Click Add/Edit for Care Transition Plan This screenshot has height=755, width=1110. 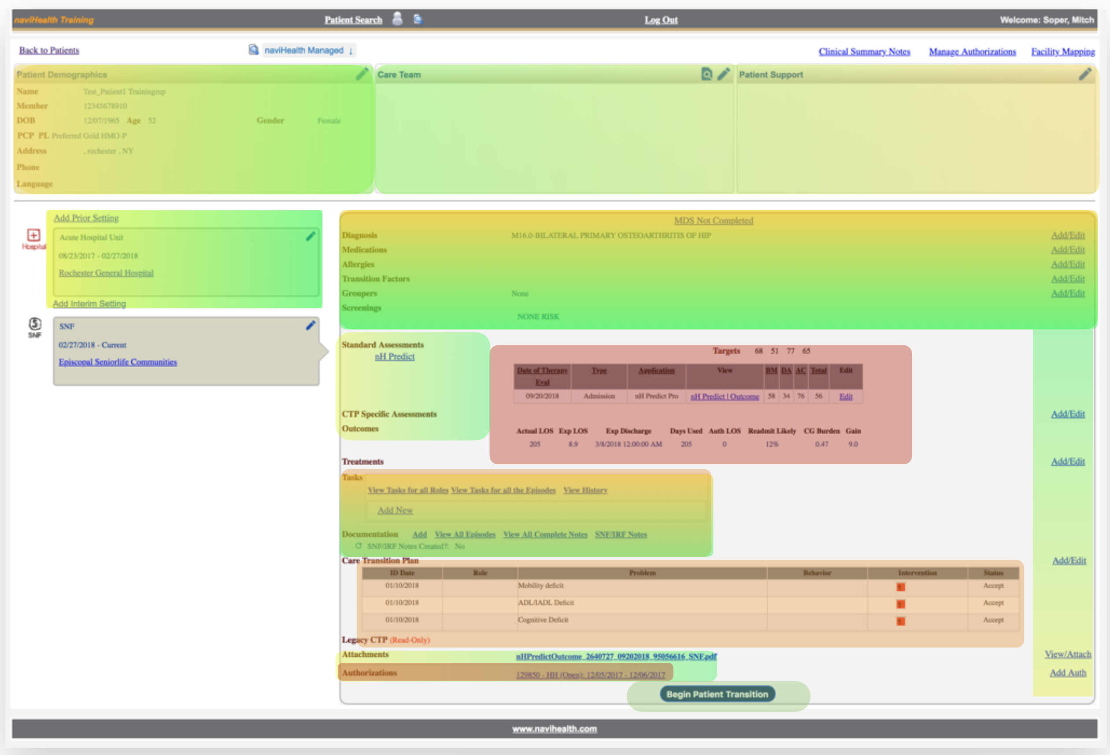[x=1069, y=560]
